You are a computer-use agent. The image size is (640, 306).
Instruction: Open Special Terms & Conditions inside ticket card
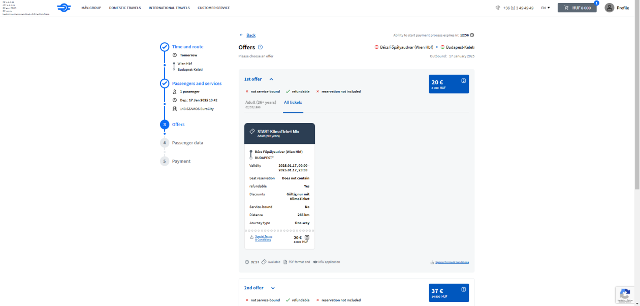[x=263, y=238]
